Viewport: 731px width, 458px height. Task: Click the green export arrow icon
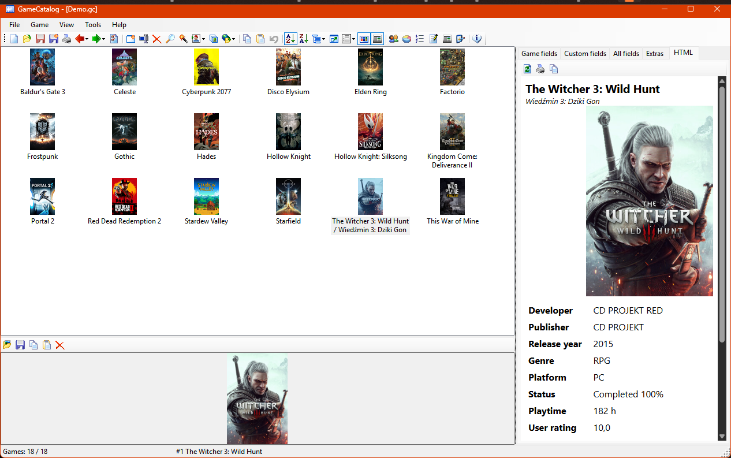[x=96, y=39]
